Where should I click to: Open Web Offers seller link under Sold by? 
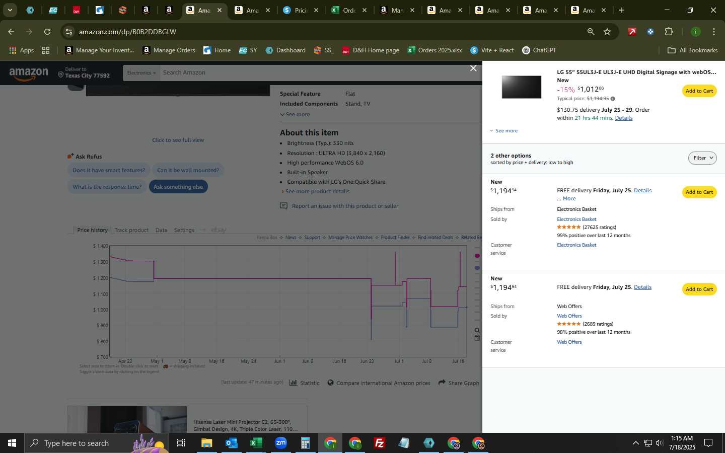point(569,316)
